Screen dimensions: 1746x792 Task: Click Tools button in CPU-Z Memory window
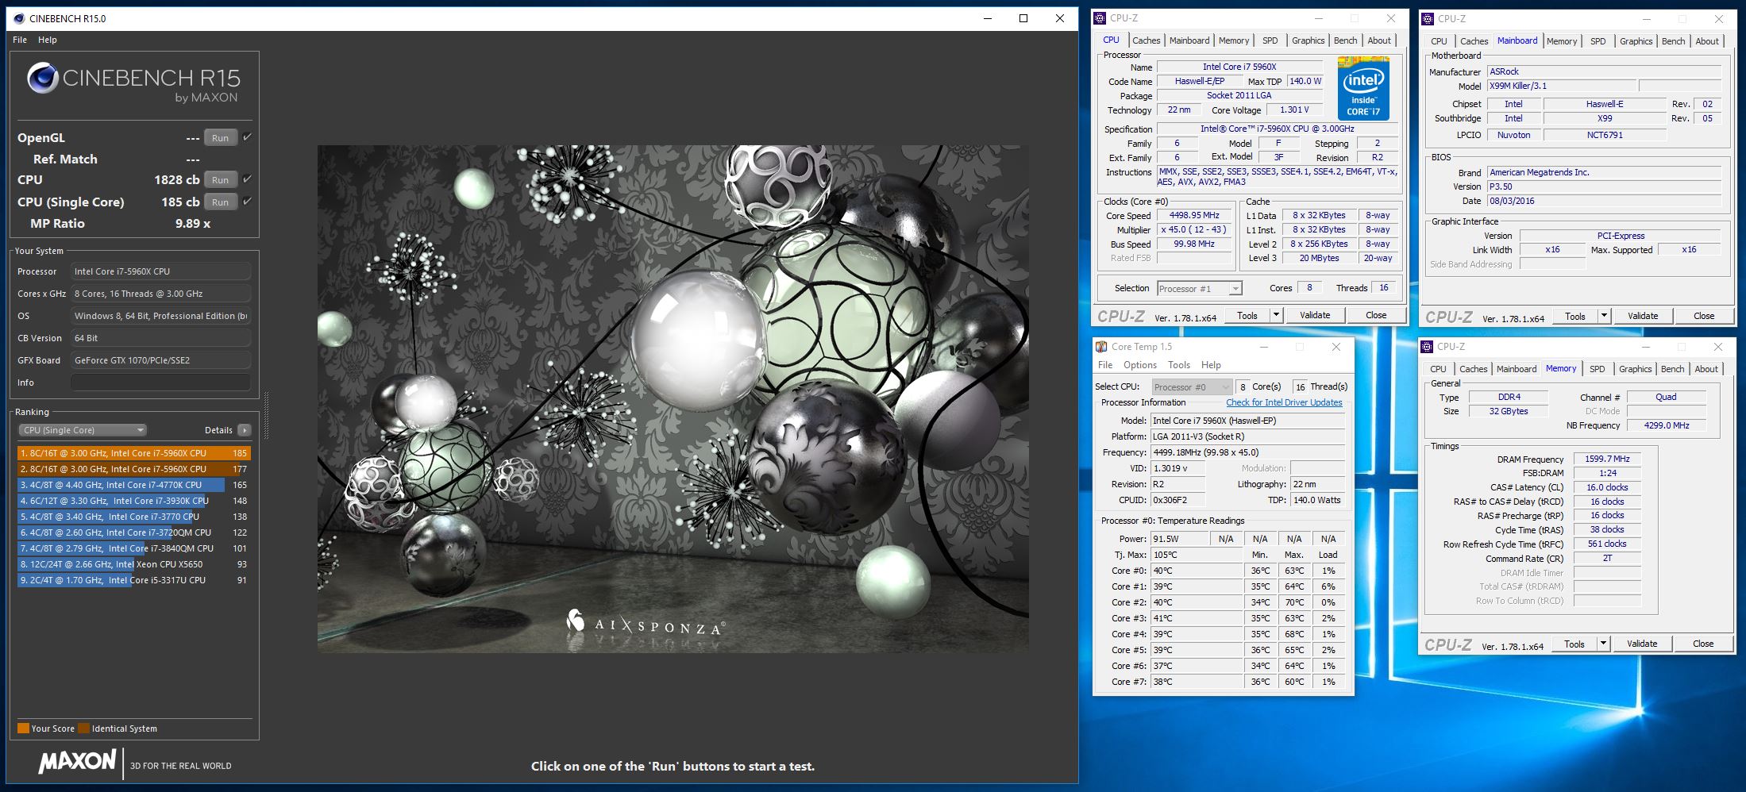click(1574, 644)
